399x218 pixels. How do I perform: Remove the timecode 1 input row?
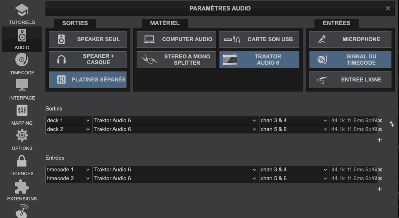[380, 170]
